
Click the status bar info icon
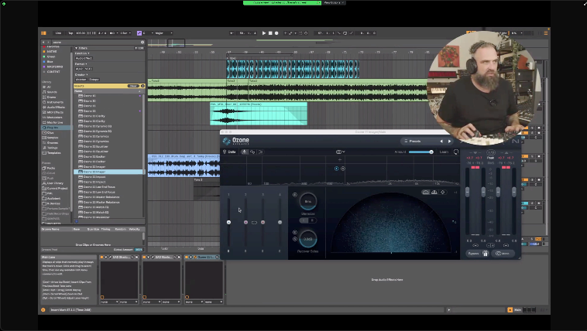[43, 309]
